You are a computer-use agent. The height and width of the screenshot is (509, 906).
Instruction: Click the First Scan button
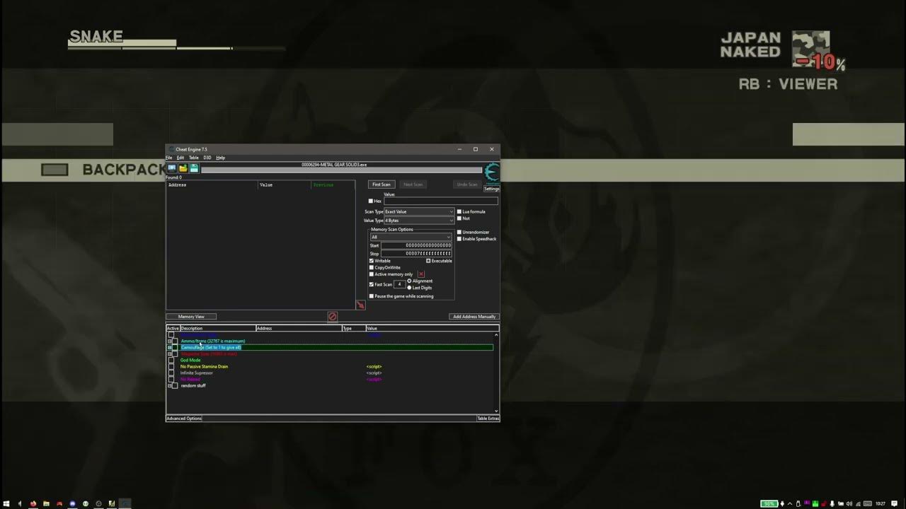tap(381, 185)
